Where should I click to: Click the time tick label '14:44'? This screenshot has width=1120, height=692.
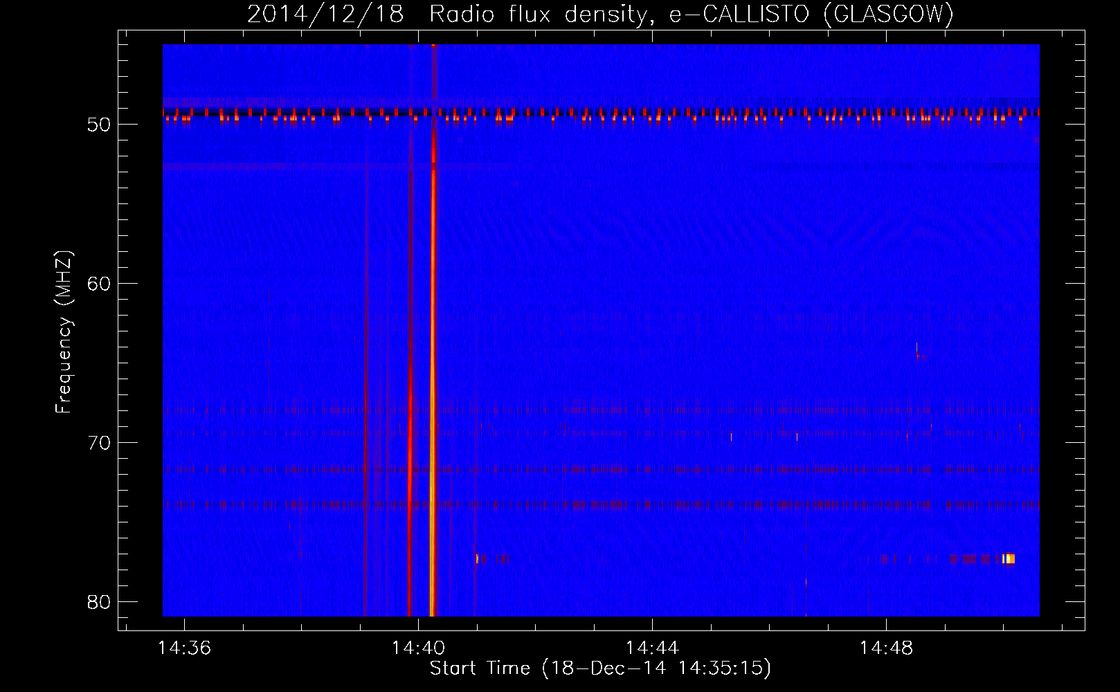pos(652,648)
